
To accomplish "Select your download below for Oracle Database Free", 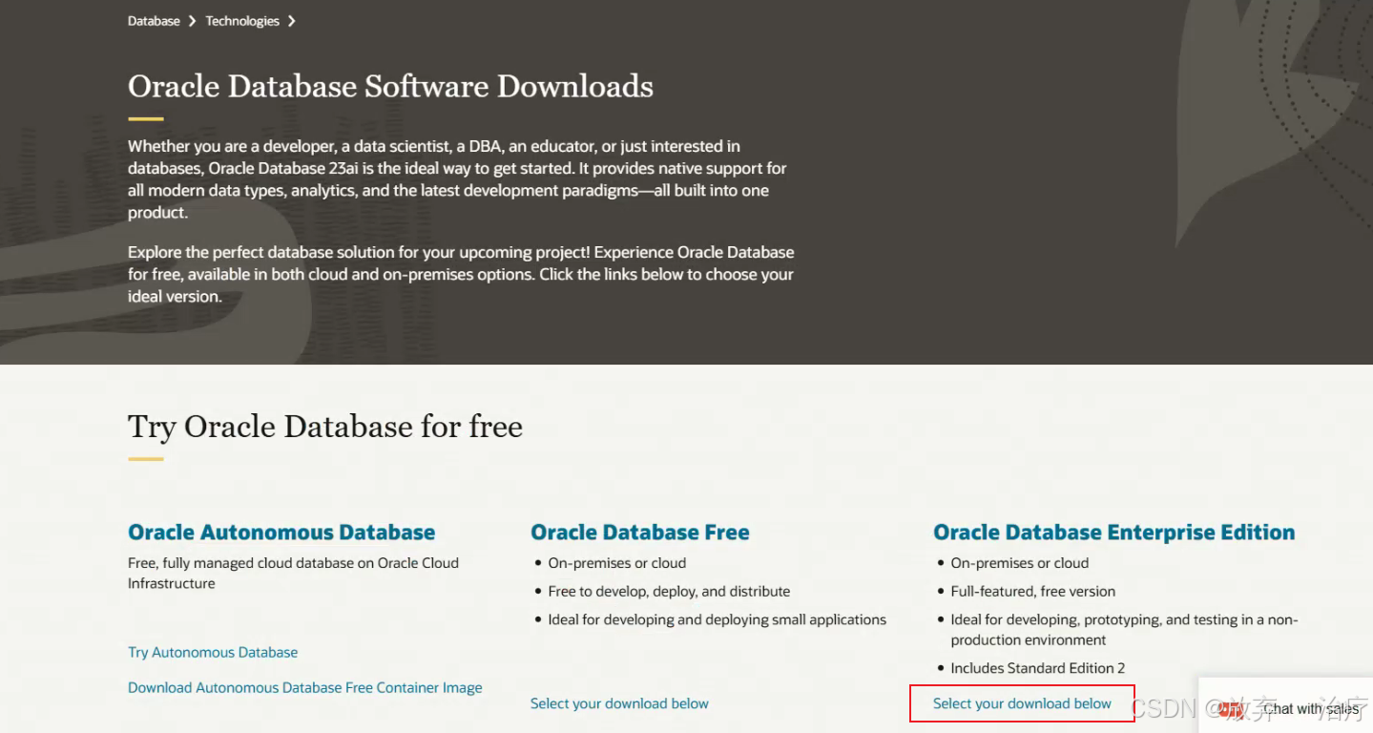I will click(x=618, y=702).
